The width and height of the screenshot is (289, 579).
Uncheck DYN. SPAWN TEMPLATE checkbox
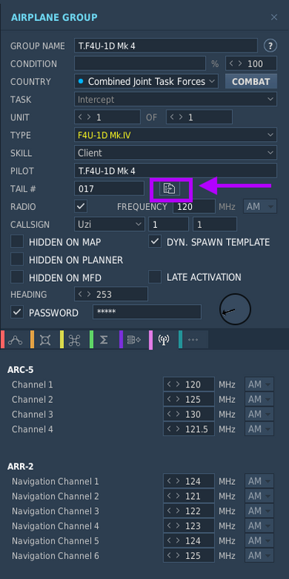click(155, 242)
